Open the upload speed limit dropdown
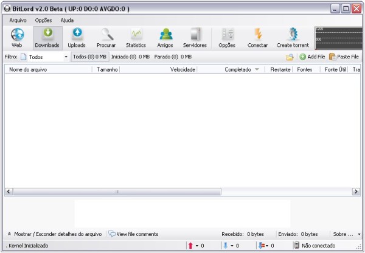Image resolution: width=365 pixels, height=253 pixels. click(196, 246)
